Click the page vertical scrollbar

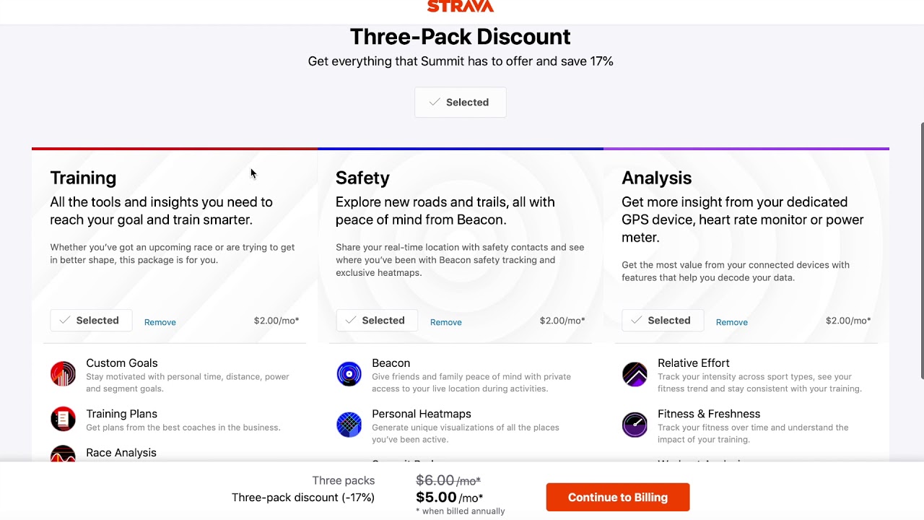pos(920,249)
